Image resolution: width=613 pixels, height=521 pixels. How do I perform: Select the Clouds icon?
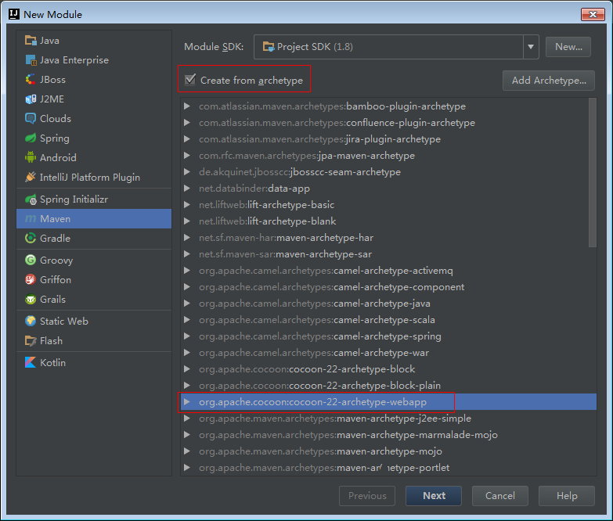point(31,119)
